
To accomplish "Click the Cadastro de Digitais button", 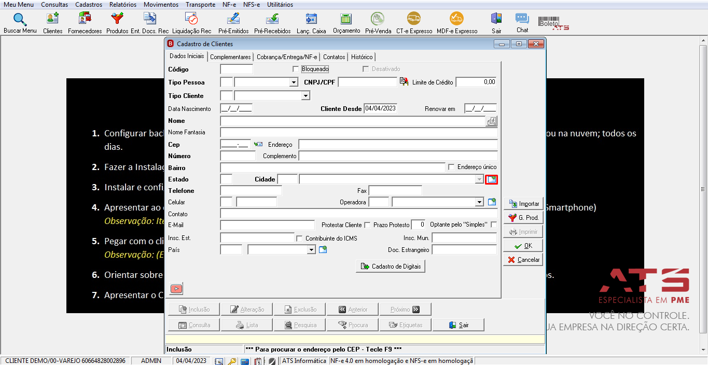I will (x=391, y=266).
